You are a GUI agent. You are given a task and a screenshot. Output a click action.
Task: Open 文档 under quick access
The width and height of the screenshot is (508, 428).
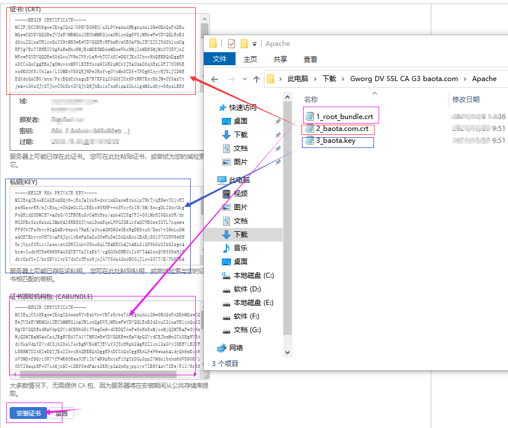coord(241,148)
